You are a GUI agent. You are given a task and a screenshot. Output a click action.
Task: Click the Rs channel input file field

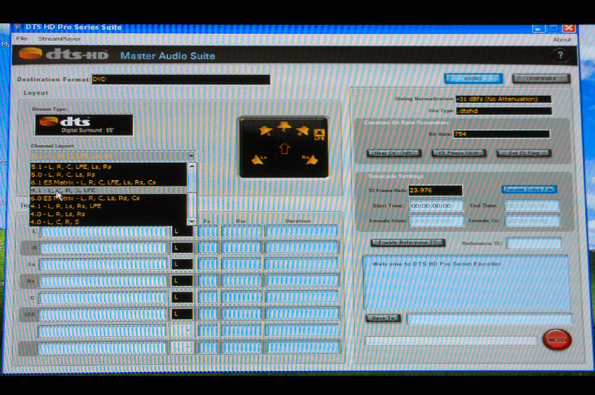pos(103,280)
